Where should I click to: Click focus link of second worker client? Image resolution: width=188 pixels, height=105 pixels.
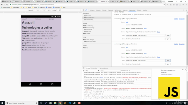pyautogui.click(x=159, y=57)
